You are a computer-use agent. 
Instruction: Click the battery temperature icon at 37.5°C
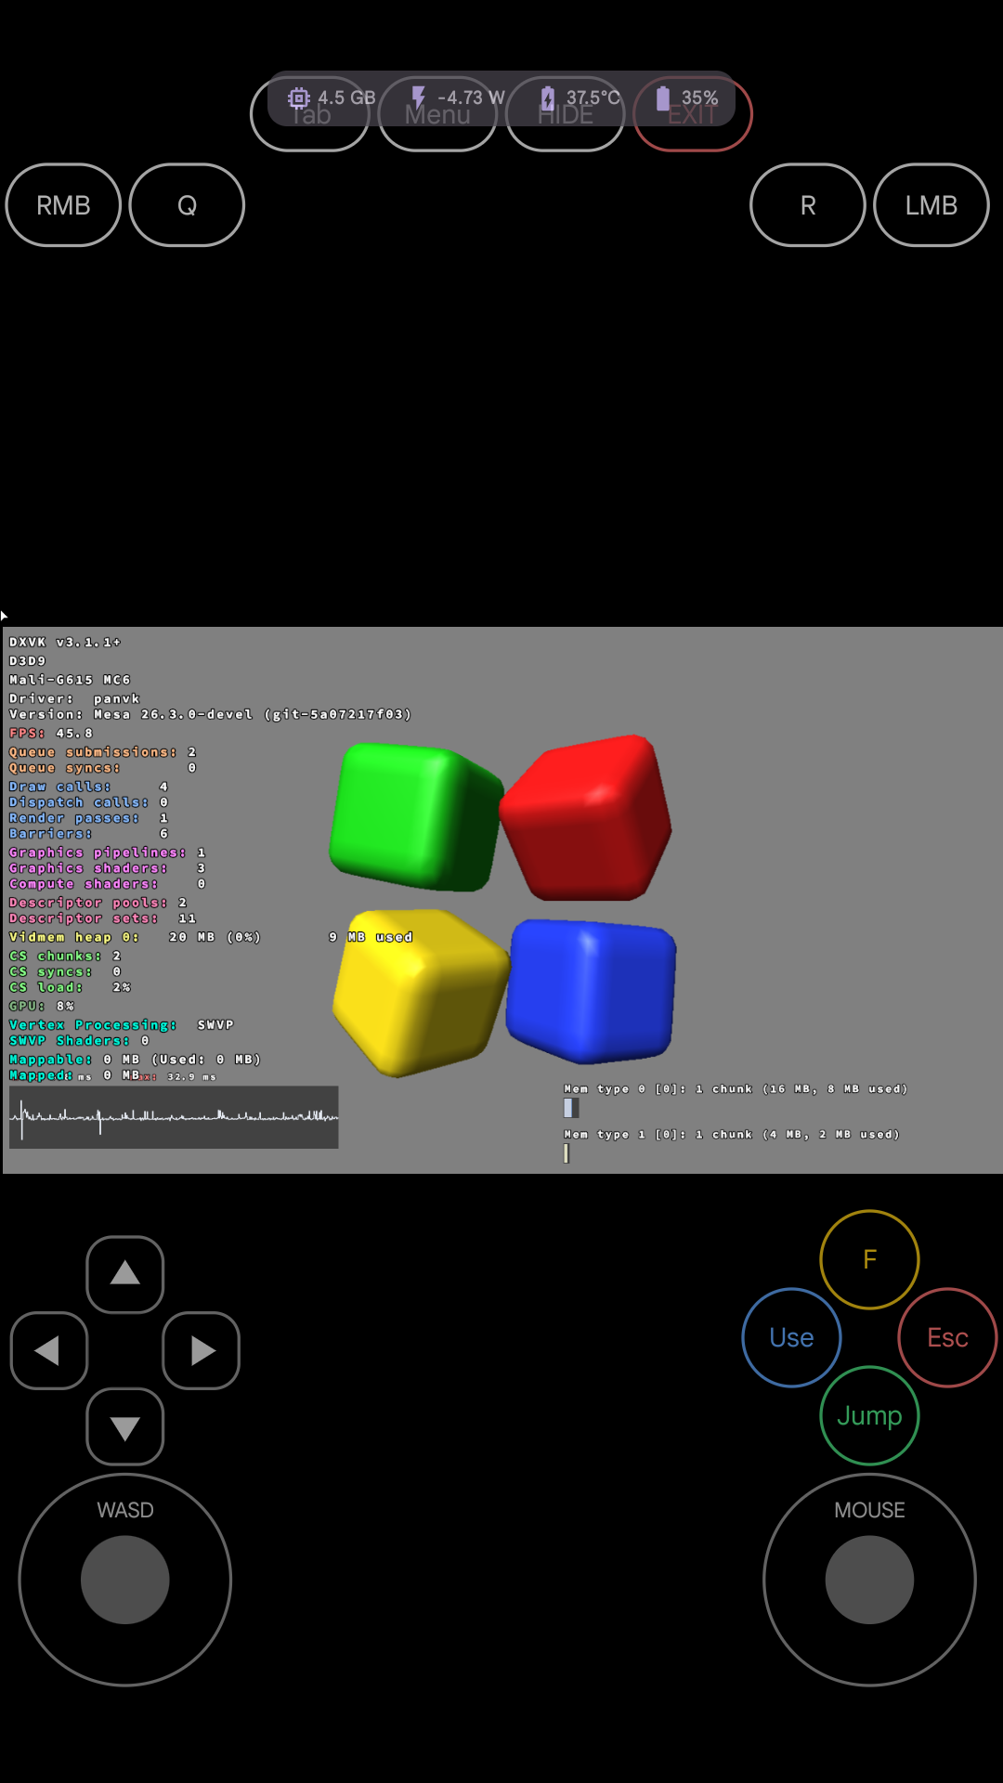pos(548,98)
